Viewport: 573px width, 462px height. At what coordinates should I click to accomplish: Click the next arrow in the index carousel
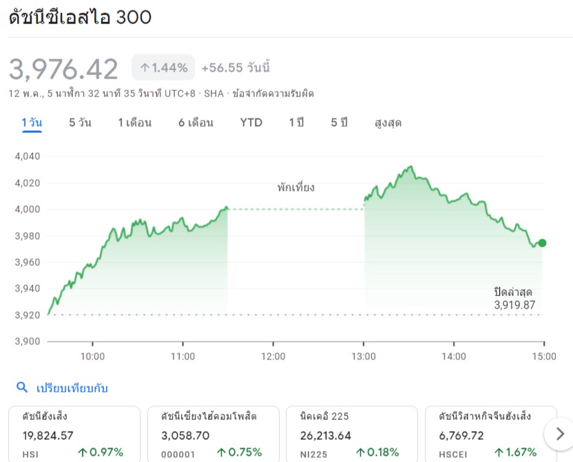tap(557, 434)
